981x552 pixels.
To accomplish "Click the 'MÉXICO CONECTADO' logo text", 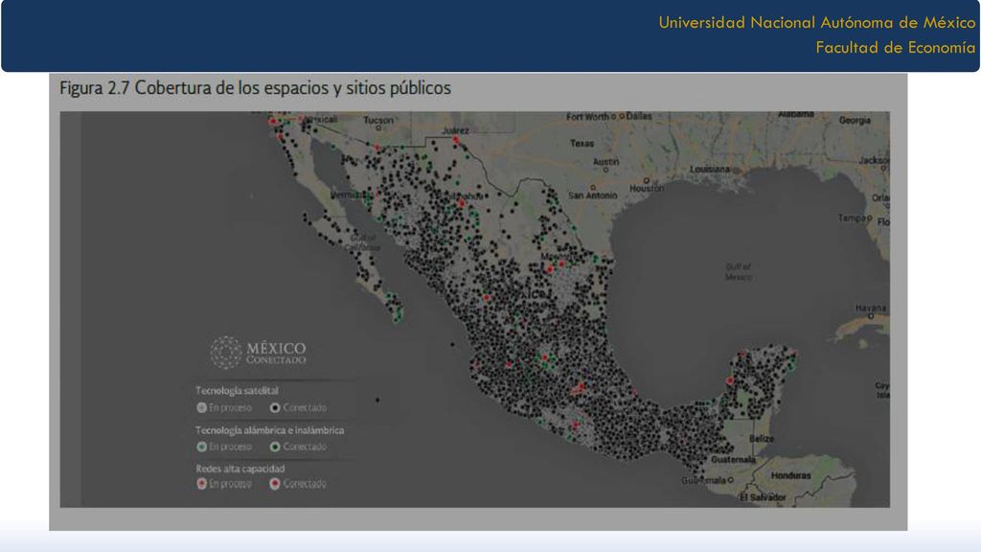I will (276, 353).
